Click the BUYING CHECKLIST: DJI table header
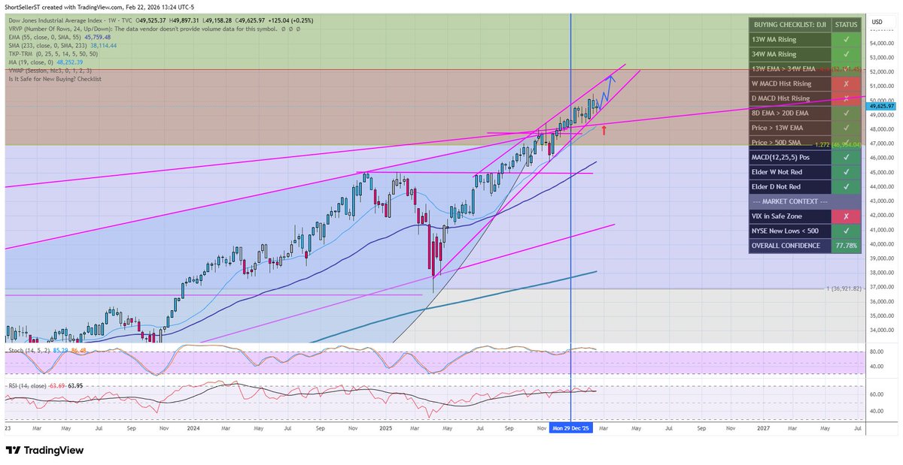903x465 pixels. tap(789, 25)
